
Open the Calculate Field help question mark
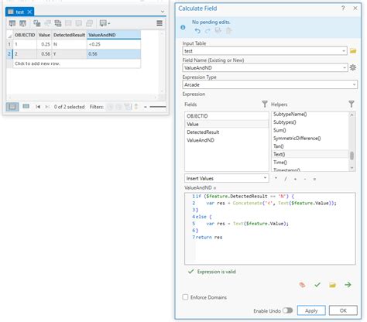pyautogui.click(x=343, y=9)
